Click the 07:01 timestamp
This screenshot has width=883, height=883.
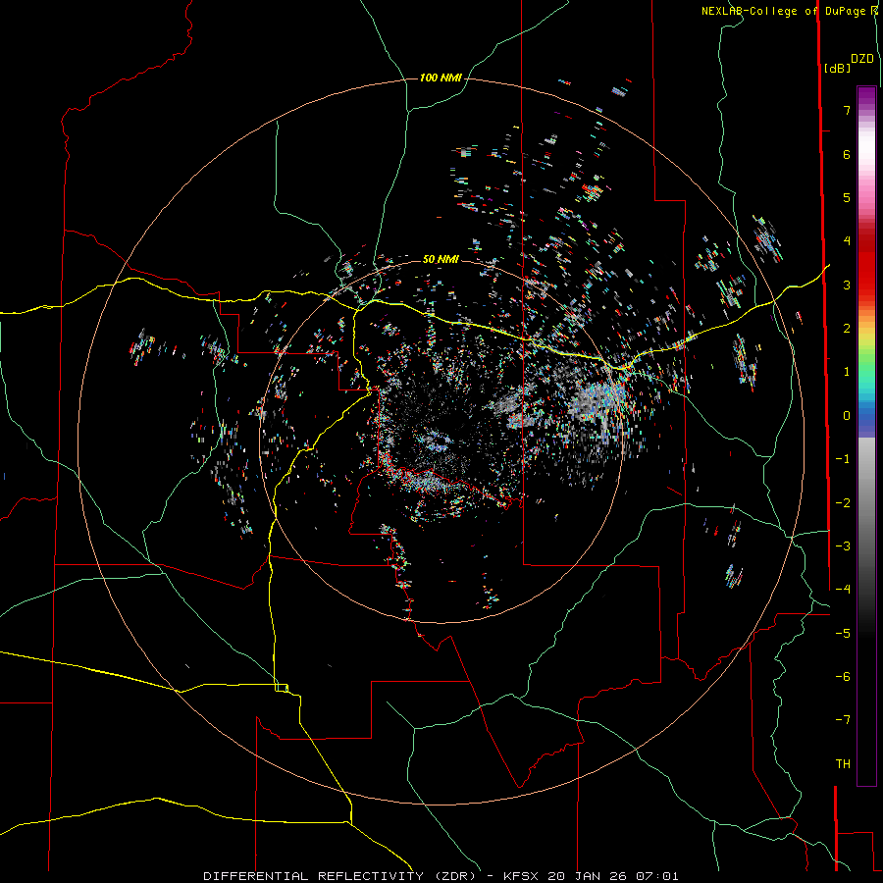point(657,876)
